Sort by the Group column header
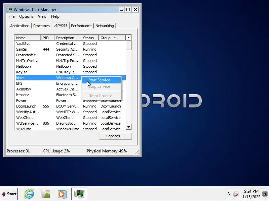 (x=112, y=38)
